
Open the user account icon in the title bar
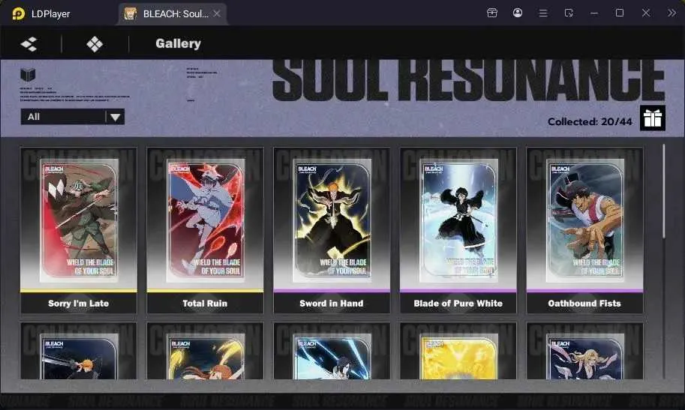tap(517, 13)
